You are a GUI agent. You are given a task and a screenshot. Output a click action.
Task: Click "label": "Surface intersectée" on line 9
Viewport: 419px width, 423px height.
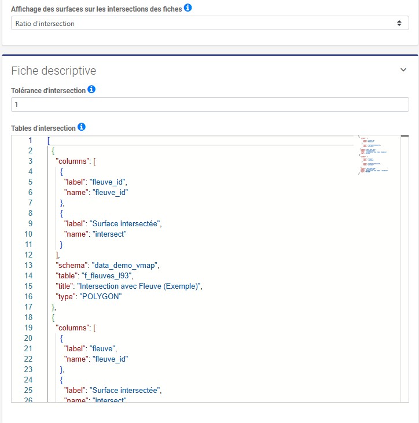coord(113,223)
